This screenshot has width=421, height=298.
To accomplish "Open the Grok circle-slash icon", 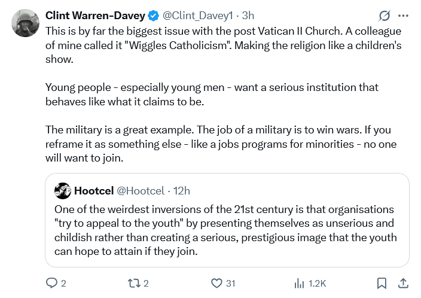I will pyautogui.click(x=385, y=16).
